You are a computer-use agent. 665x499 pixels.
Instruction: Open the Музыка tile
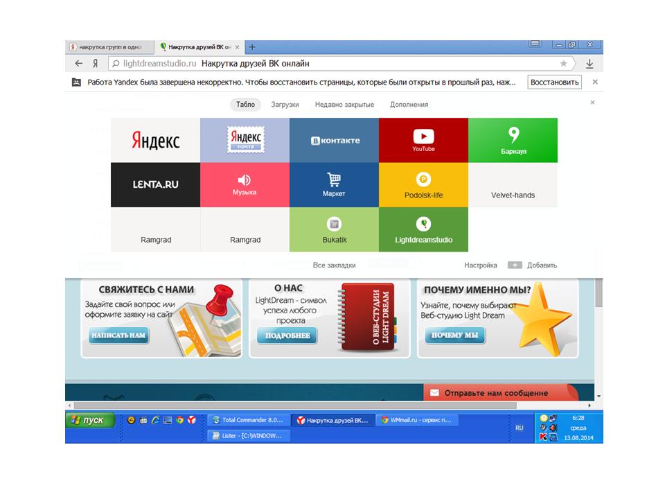(x=245, y=184)
